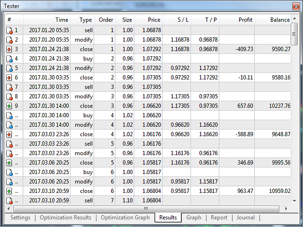This screenshot has height=227, width=303.
Task: Click the modify icon in row 8
Action: (x=9, y=96)
